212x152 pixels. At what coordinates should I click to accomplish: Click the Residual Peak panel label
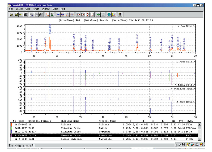183,89
